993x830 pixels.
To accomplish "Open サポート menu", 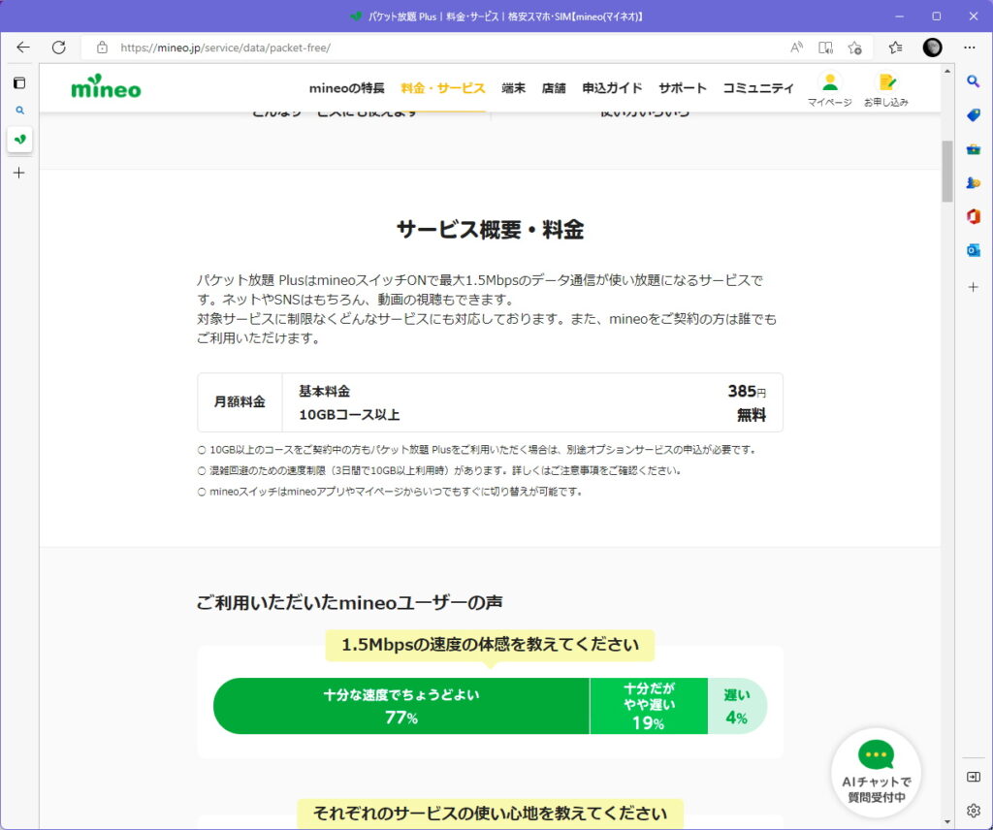I will click(682, 88).
